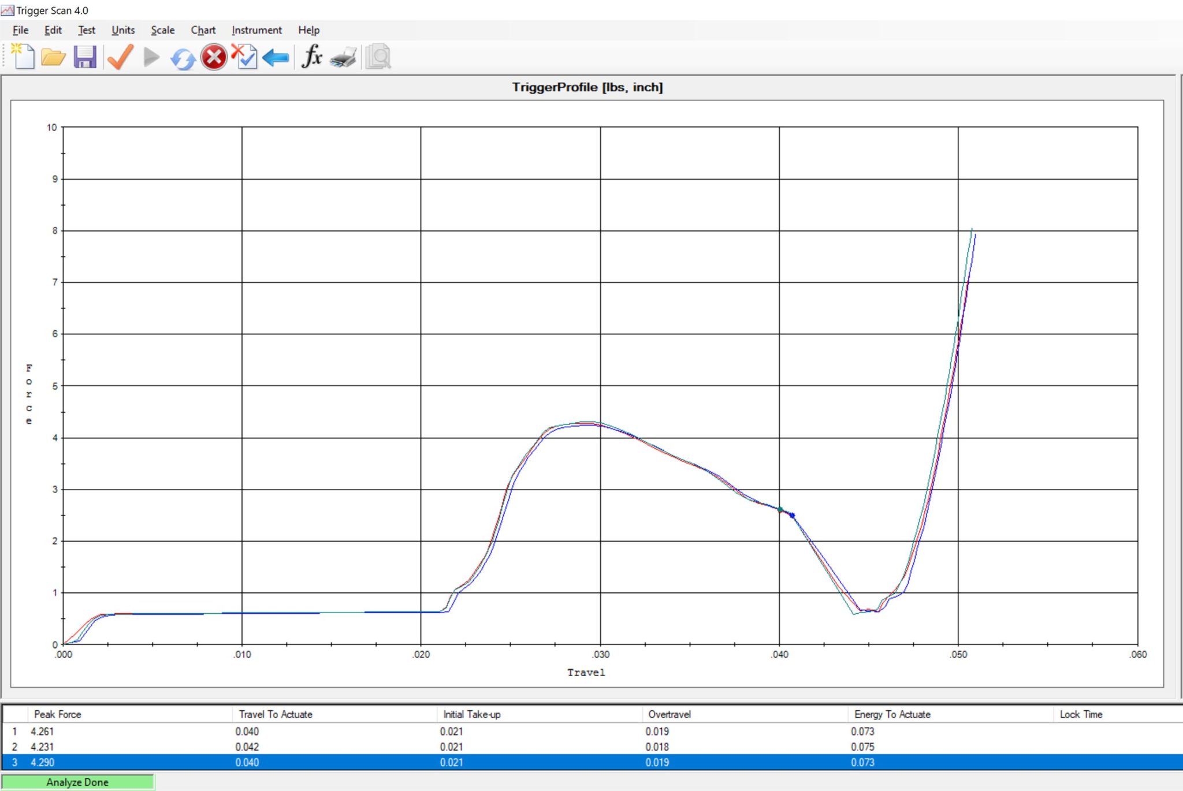Click the gray play arrow icon
The image size is (1183, 791).
151,57
